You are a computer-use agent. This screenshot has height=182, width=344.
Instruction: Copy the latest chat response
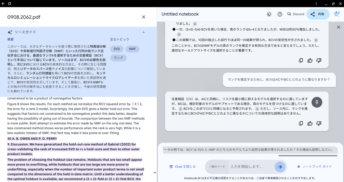[301, 123]
